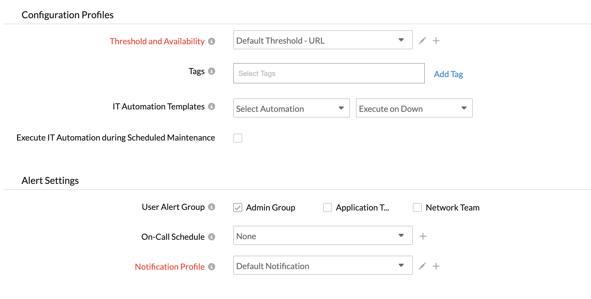The width and height of the screenshot is (591, 299).
Task: Click the red Notification Profile label
Action: coord(170,266)
